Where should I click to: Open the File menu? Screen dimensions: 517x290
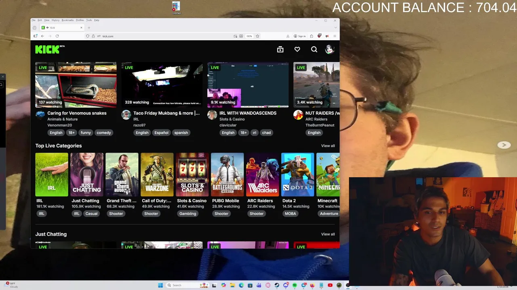tap(34, 20)
